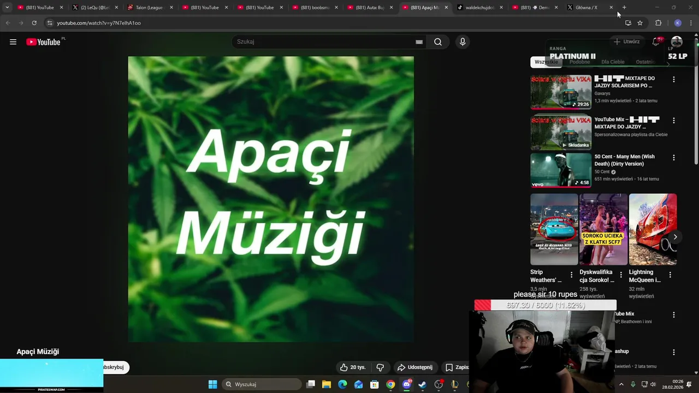Open the YouTube hamburger guide menu
This screenshot has height=393, width=699.
(13, 42)
